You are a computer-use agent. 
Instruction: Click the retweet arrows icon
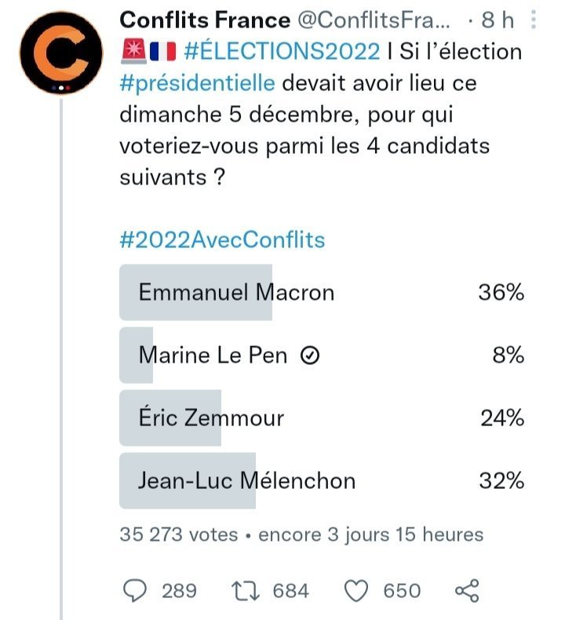tap(245, 591)
